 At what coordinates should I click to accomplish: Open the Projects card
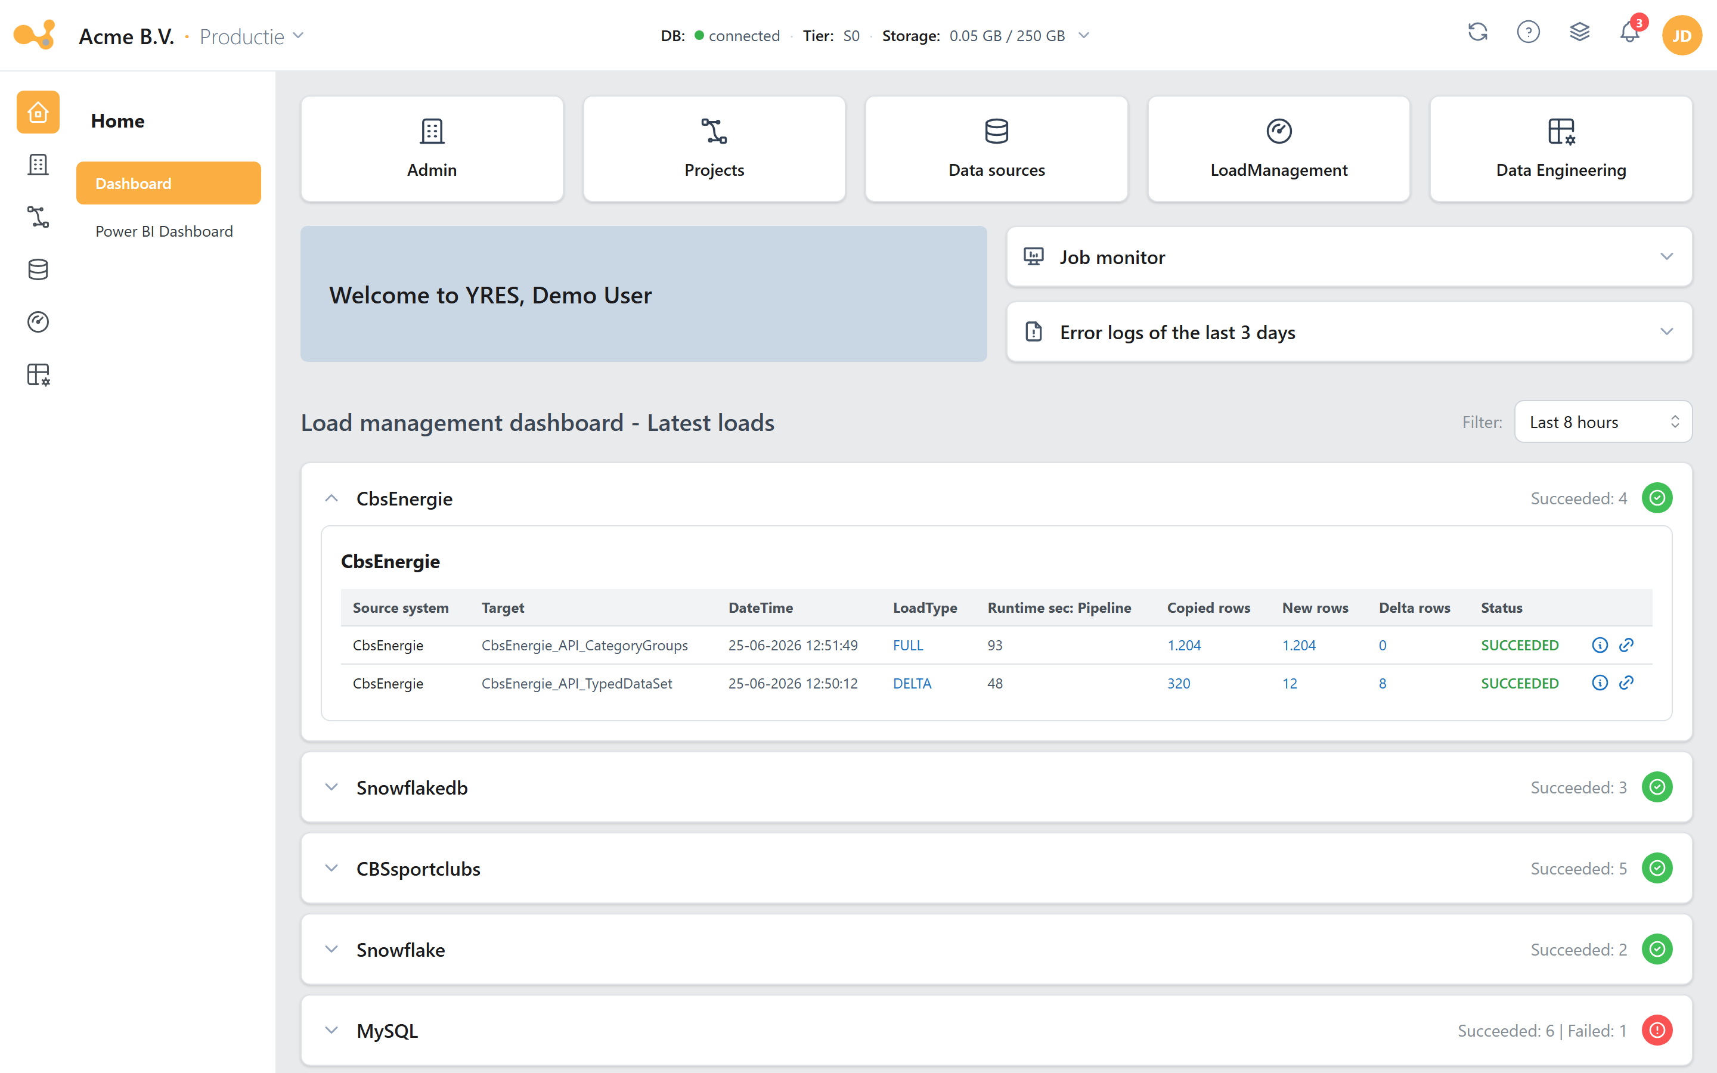(x=714, y=149)
